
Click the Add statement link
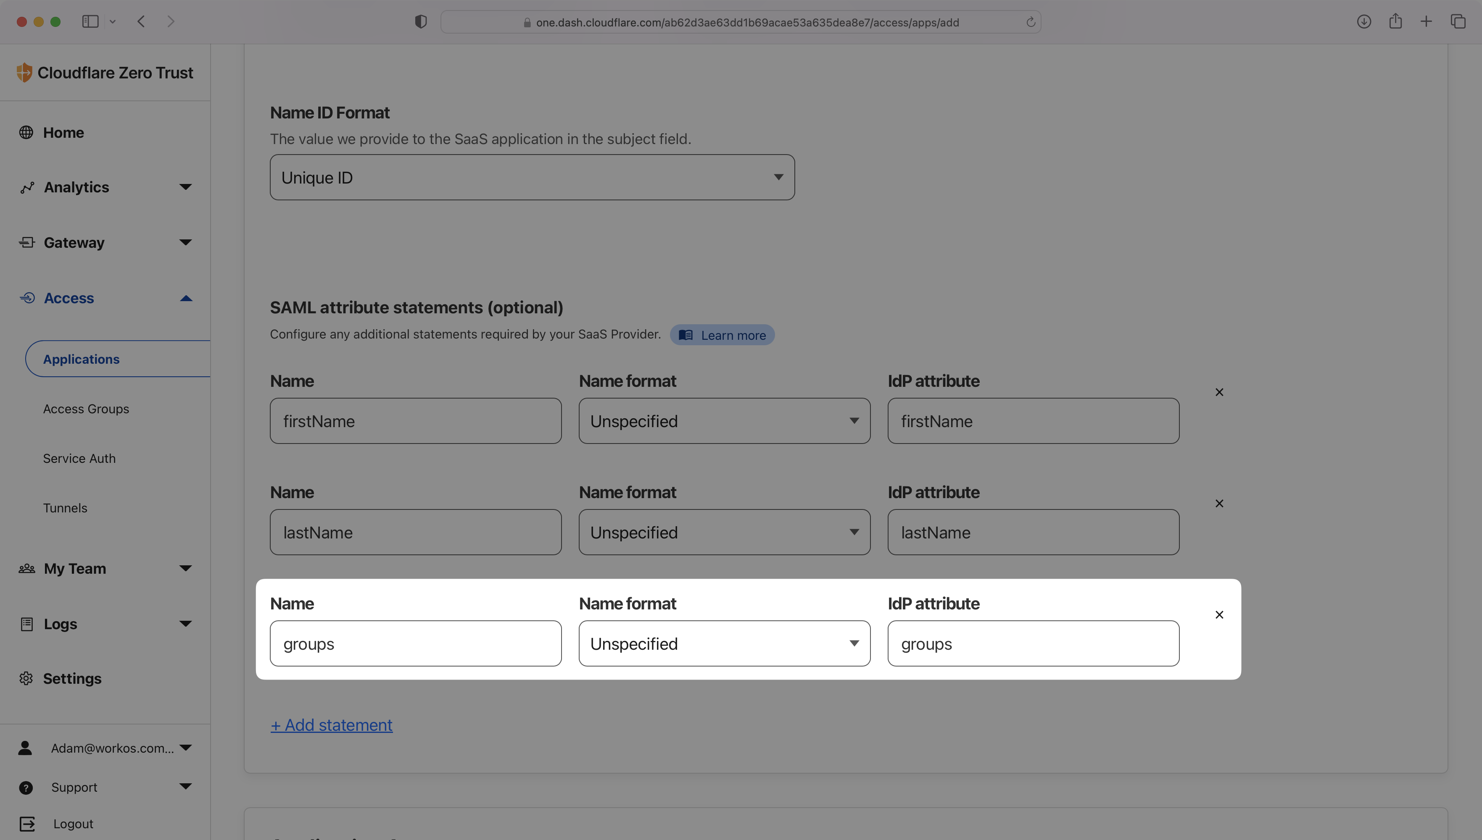(331, 724)
